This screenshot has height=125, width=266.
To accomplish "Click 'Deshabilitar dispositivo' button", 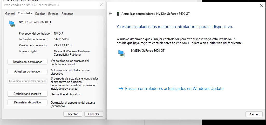I will coord(28,94).
